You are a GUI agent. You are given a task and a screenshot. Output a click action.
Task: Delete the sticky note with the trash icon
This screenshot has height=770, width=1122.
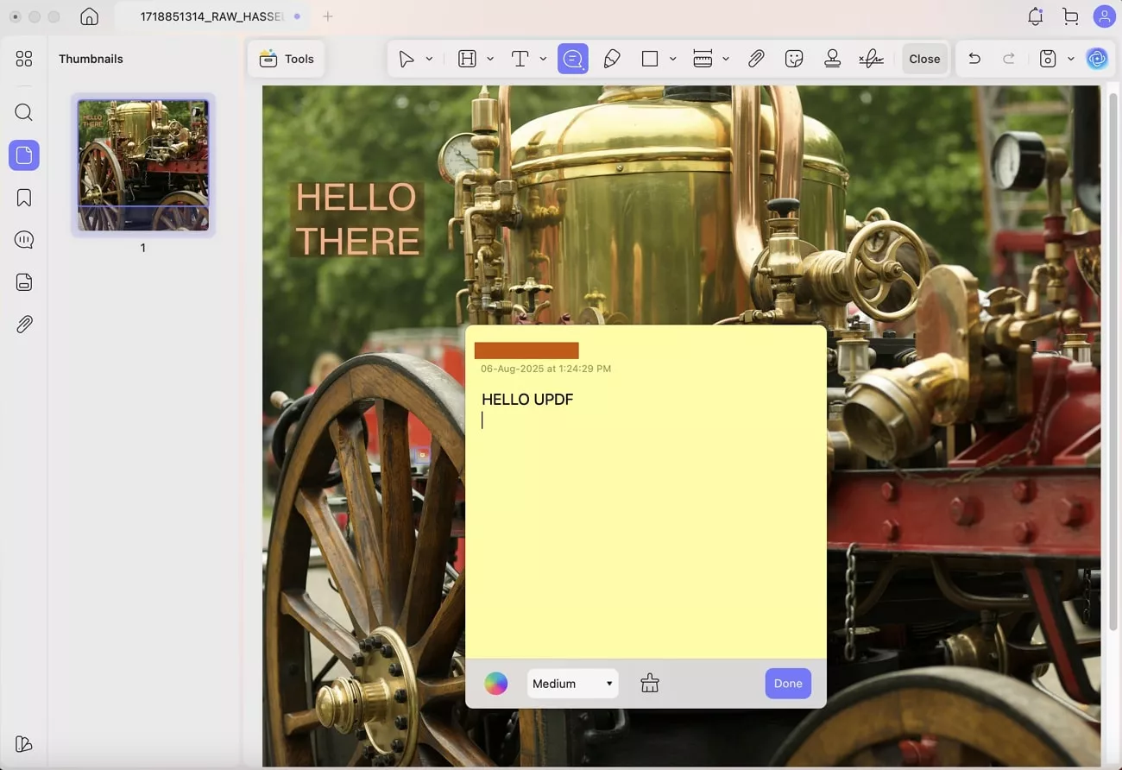tap(649, 683)
